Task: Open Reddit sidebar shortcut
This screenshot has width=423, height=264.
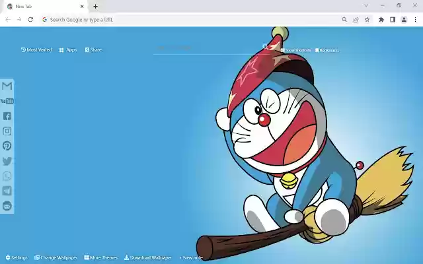Action: (7, 206)
